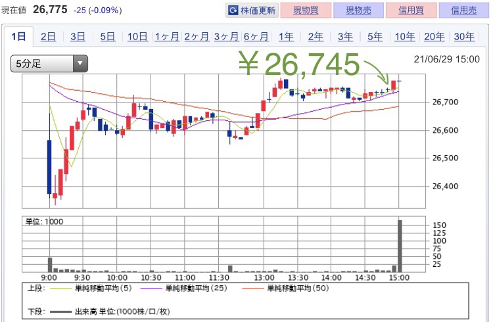Click the 信用買 button

point(411,11)
